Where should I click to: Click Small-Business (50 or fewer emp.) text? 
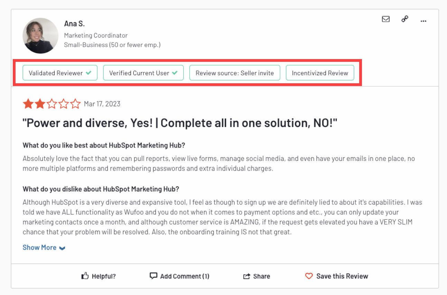[112, 45]
